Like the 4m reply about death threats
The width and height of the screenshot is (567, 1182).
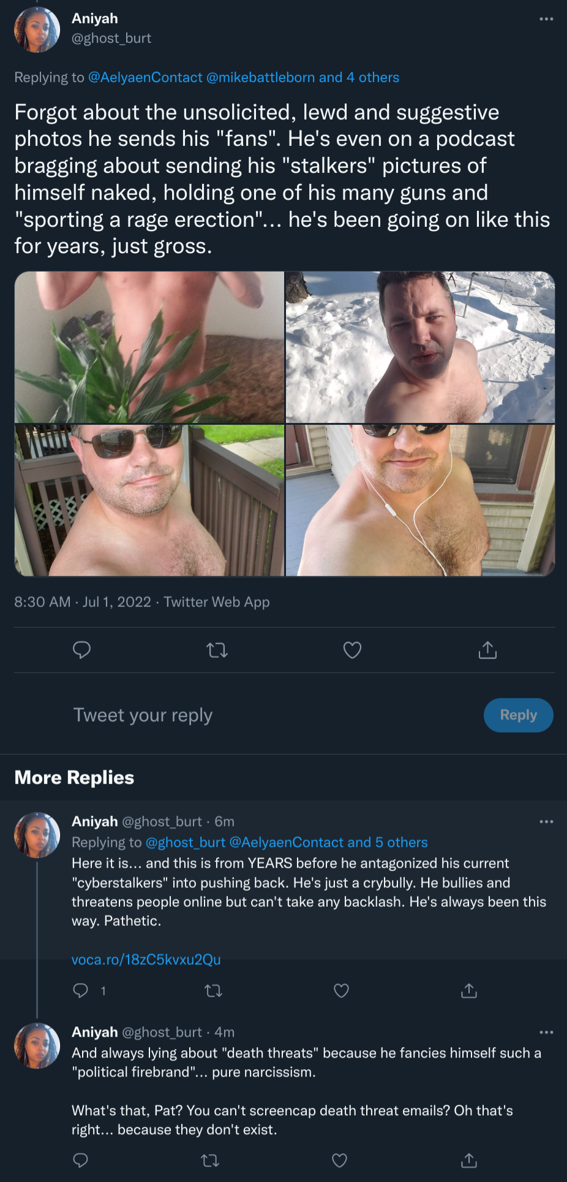pos(339,1160)
